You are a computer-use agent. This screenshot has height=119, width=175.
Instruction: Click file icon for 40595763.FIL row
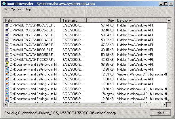point(7,25)
